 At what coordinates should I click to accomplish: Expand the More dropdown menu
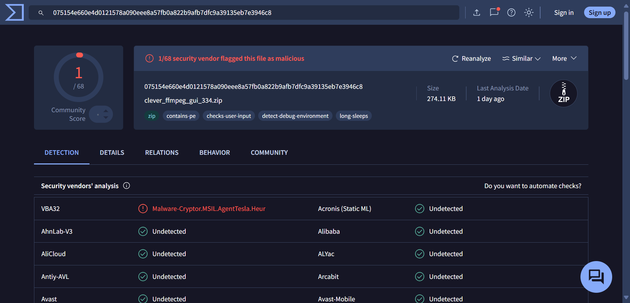point(564,58)
